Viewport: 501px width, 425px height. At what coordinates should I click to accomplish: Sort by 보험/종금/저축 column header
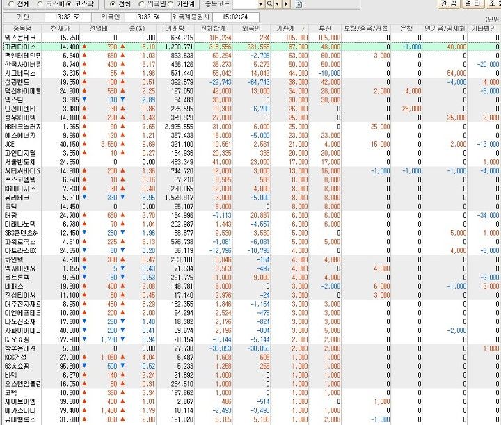pyautogui.click(x=366, y=29)
